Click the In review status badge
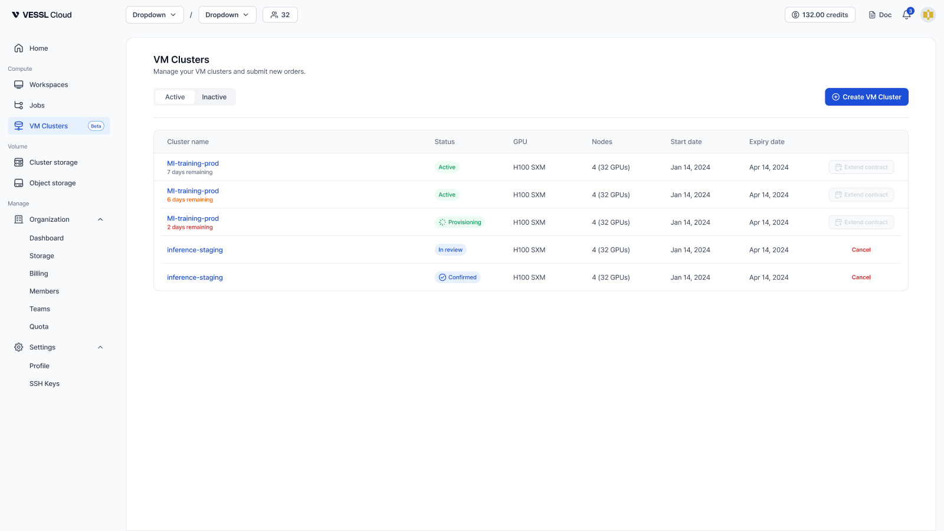Image resolution: width=944 pixels, height=531 pixels. tap(450, 250)
